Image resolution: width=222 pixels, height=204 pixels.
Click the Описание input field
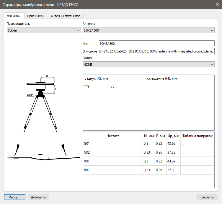(x=156, y=51)
